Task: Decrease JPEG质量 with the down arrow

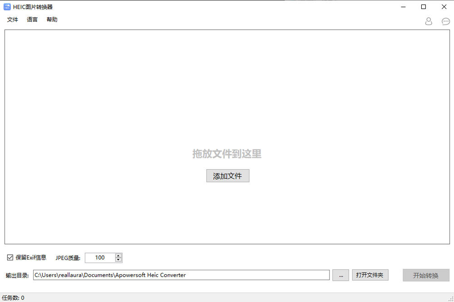Action: pos(118,260)
